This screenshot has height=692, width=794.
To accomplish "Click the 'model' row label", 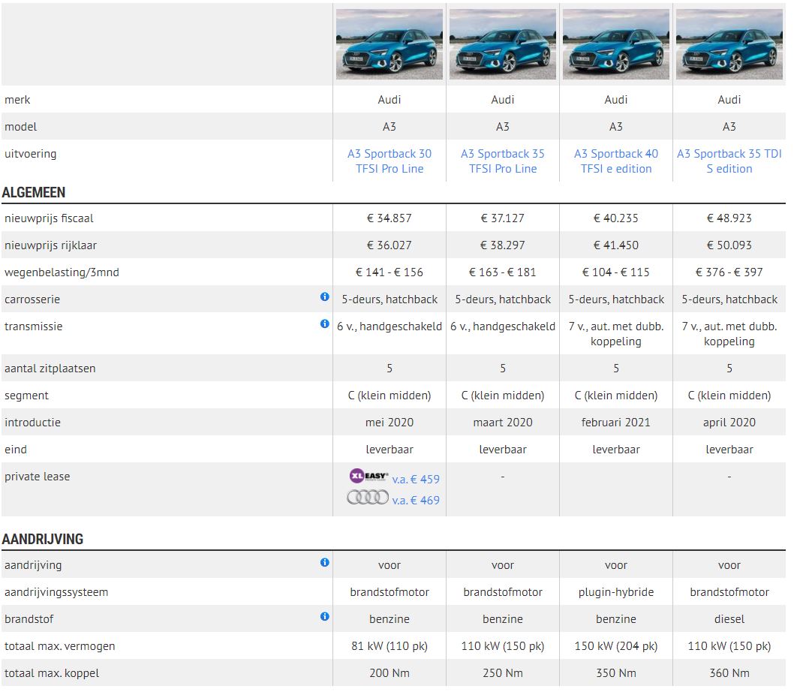I will click(21, 127).
